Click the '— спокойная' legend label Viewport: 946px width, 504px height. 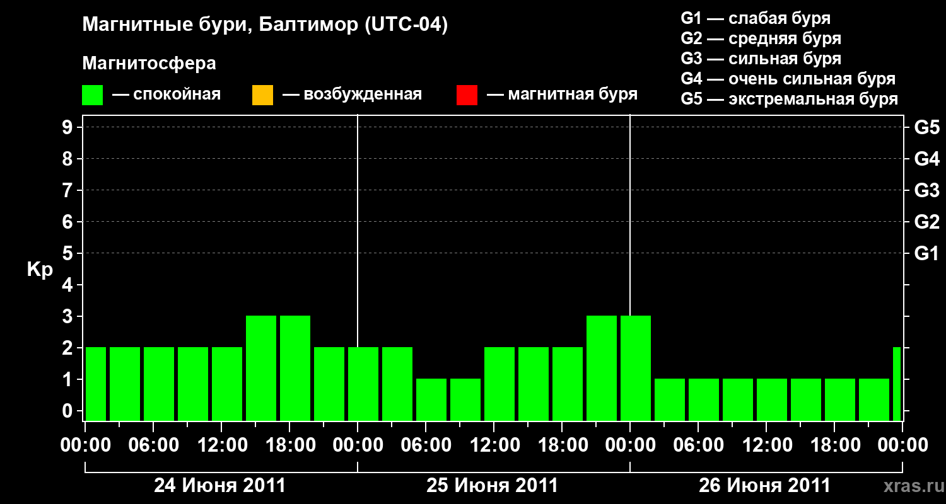coord(166,95)
